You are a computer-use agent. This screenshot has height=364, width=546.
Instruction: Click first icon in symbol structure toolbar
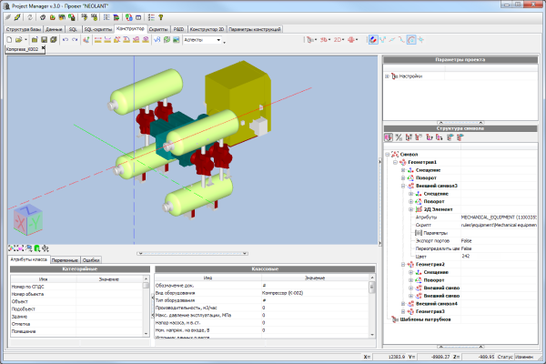pyautogui.click(x=389, y=136)
